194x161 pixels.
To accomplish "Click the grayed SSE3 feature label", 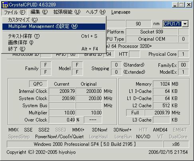I will (x=61, y=130).
